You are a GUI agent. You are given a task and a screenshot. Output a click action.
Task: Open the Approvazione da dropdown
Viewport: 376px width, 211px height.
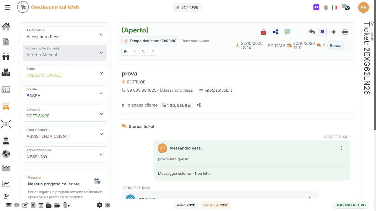65,154
